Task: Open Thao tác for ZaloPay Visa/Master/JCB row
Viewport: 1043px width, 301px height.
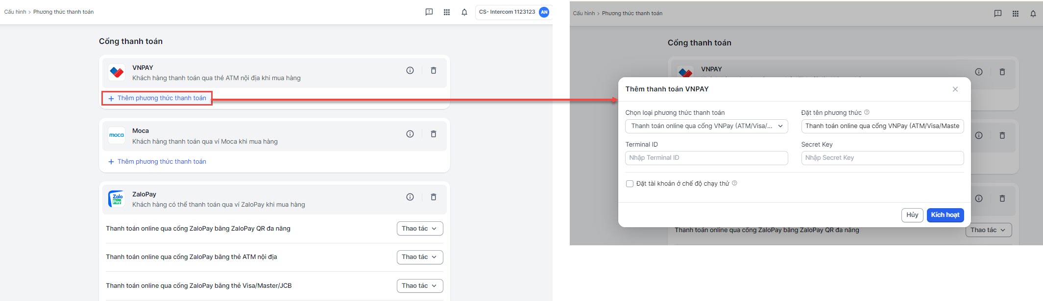Action: [x=419, y=286]
